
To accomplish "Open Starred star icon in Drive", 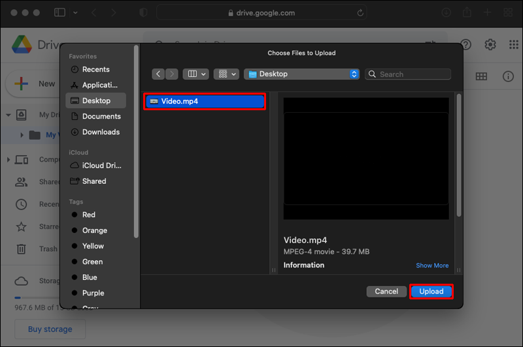I will click(22, 226).
